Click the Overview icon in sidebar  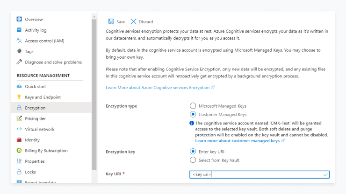[19, 19]
